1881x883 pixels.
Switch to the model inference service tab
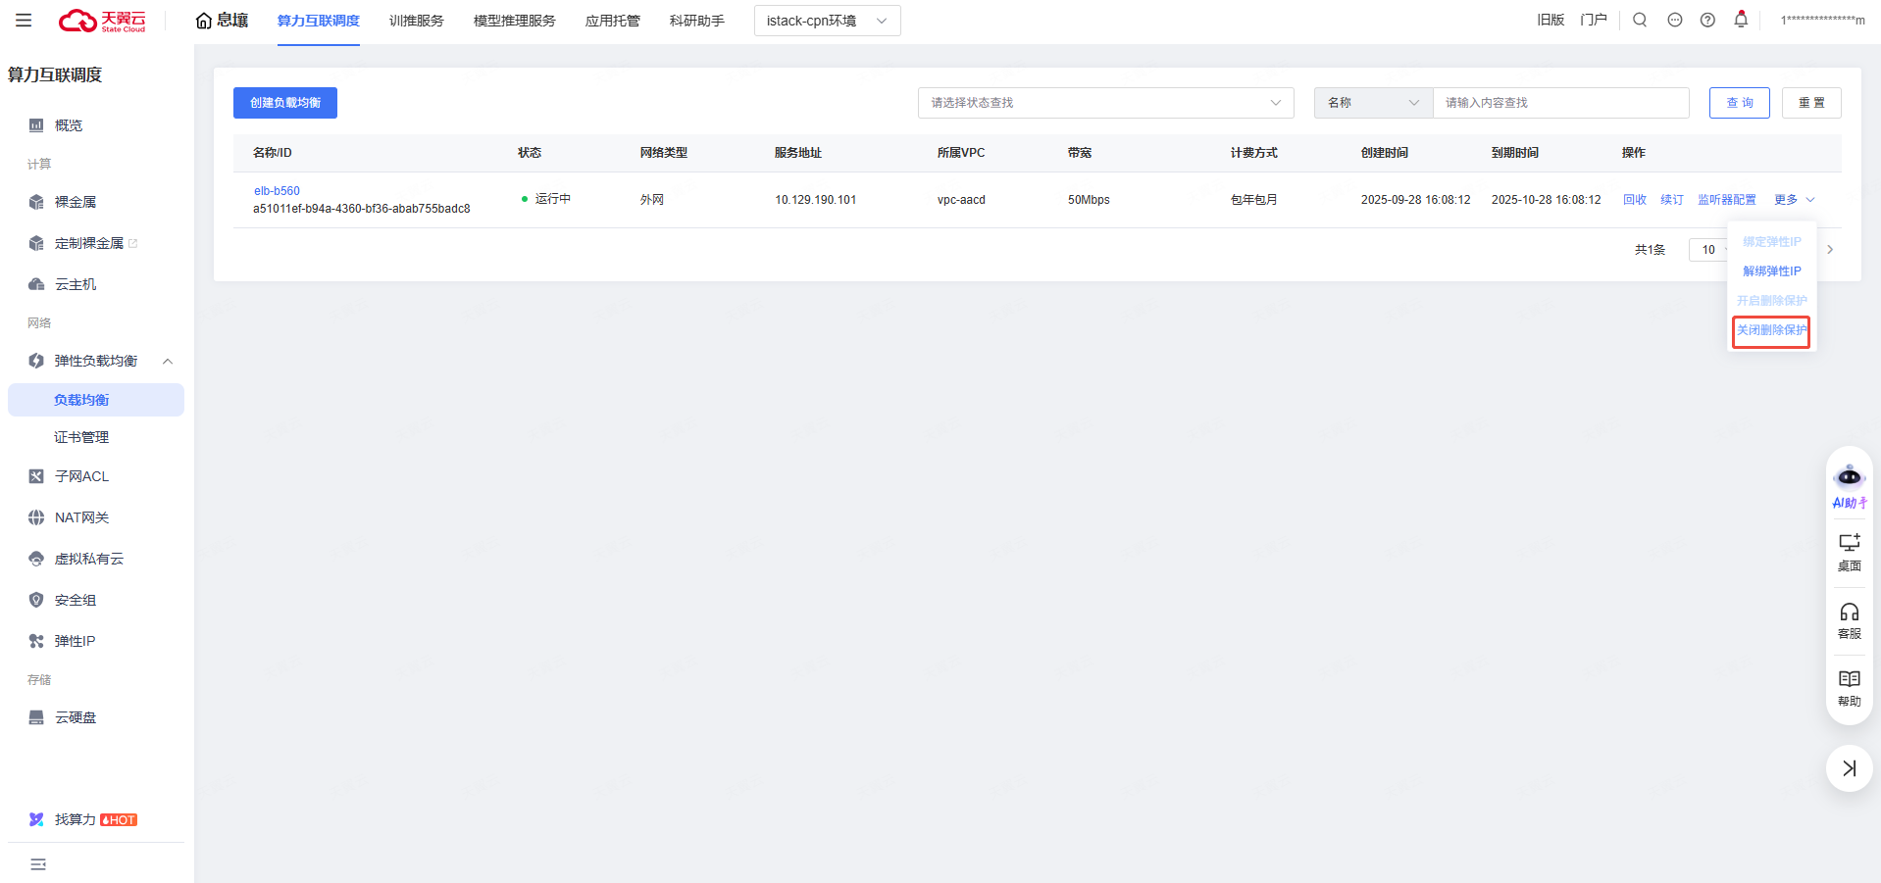click(514, 21)
